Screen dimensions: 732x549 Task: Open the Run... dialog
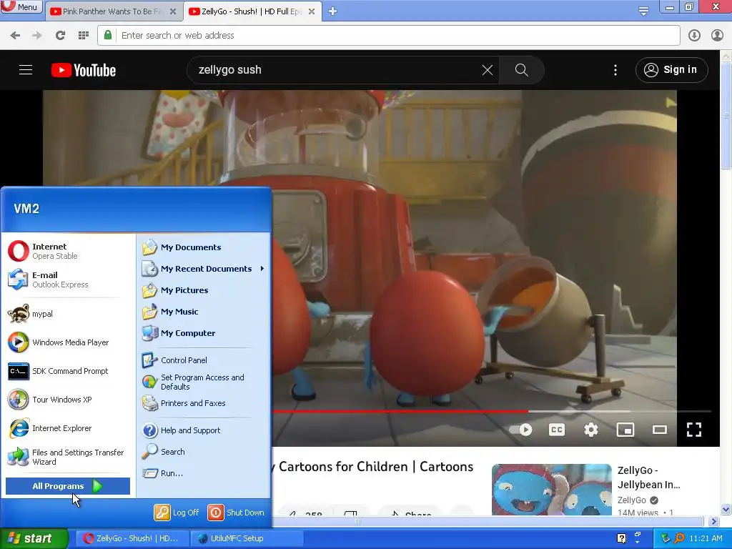(x=204, y=473)
